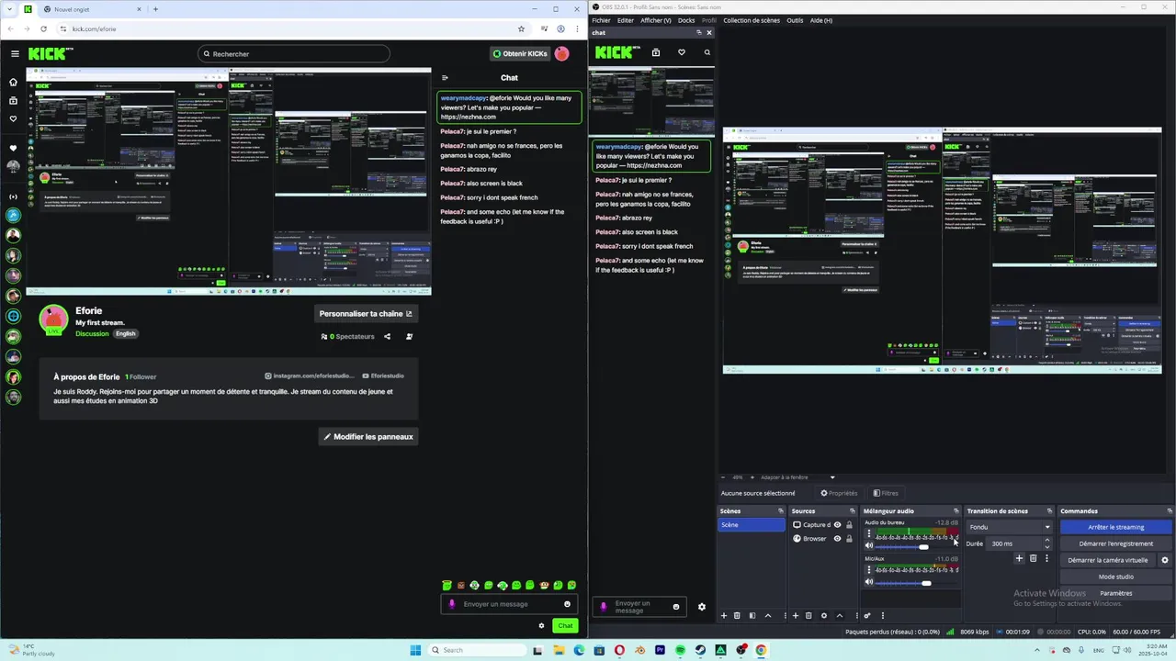Open Spotify from the taskbar

680,650
